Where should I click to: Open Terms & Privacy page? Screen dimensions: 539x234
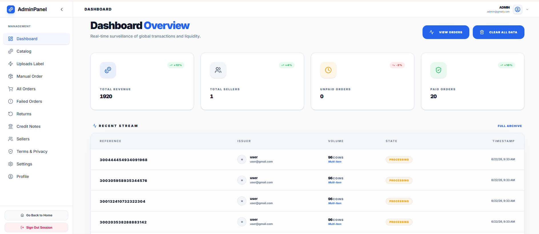tap(36, 151)
